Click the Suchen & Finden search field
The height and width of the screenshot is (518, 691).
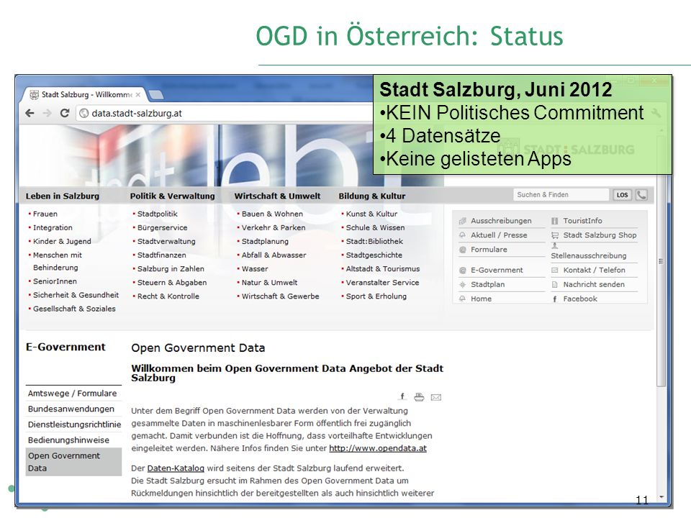pos(561,195)
